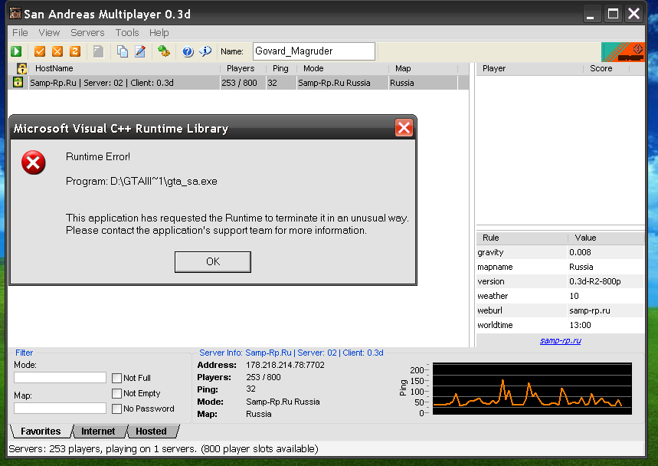
Task: Sort by the Map column header
Action: click(423, 68)
